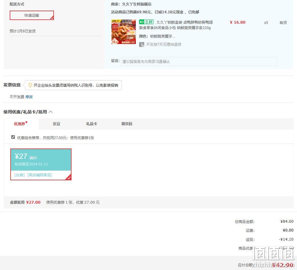Open the product thumbnail image
Viewport: 297px width, 270px height.
pyautogui.click(x=124, y=32)
